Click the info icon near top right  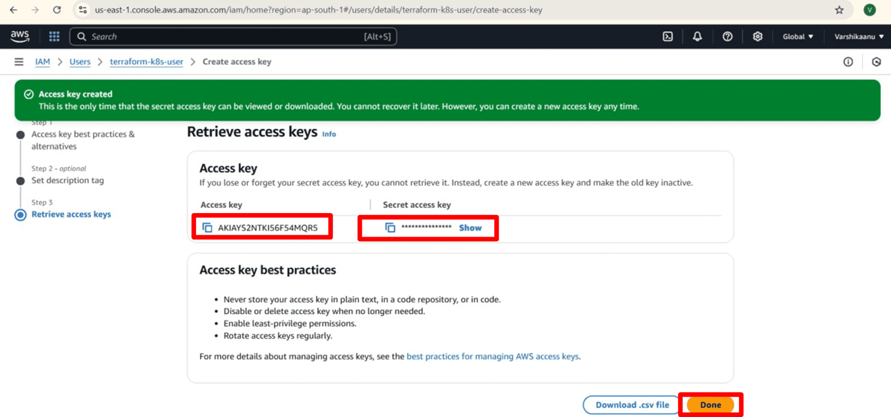click(848, 62)
